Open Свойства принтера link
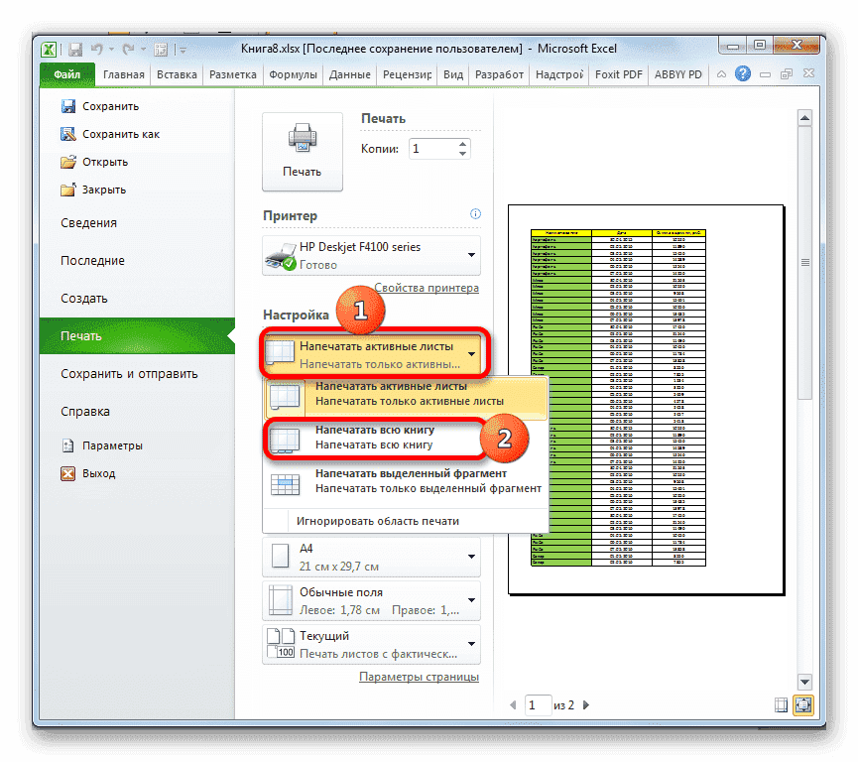Viewport: 858px width, 762px height. coord(426,287)
